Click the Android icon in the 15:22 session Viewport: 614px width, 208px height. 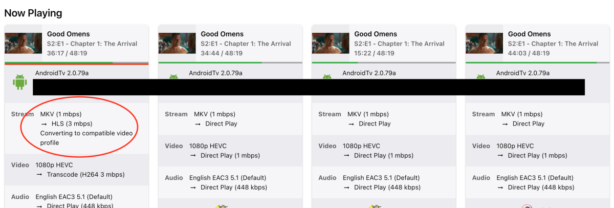[327, 76]
